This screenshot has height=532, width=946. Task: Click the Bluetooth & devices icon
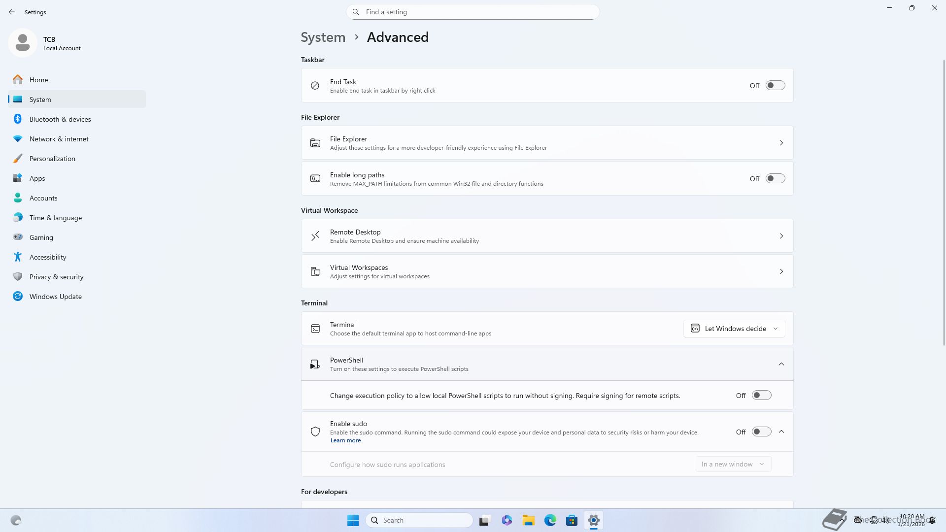pyautogui.click(x=18, y=119)
